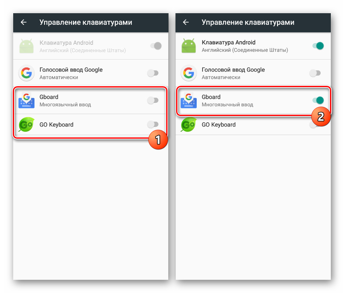Tap GO Keyboard leaf icon in right panel

pos(188,125)
